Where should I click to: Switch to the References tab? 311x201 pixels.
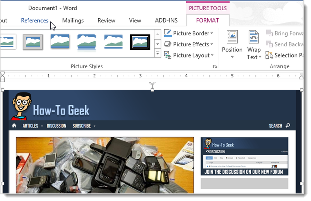(35, 21)
